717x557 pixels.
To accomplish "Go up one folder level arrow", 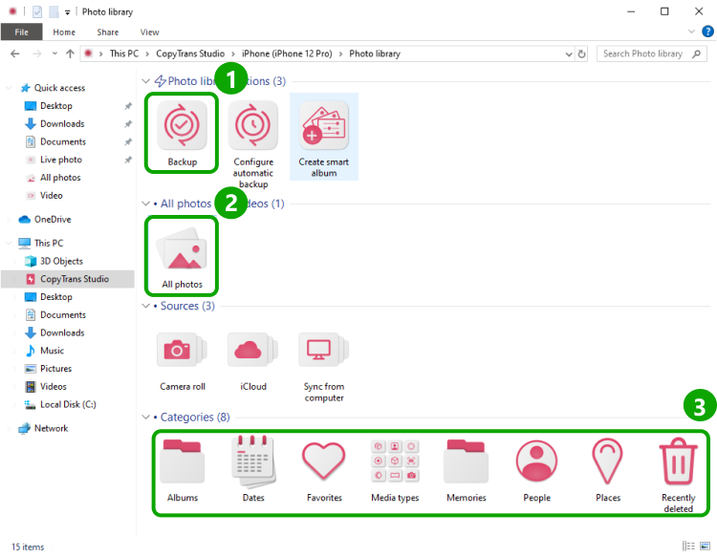I will coord(70,54).
